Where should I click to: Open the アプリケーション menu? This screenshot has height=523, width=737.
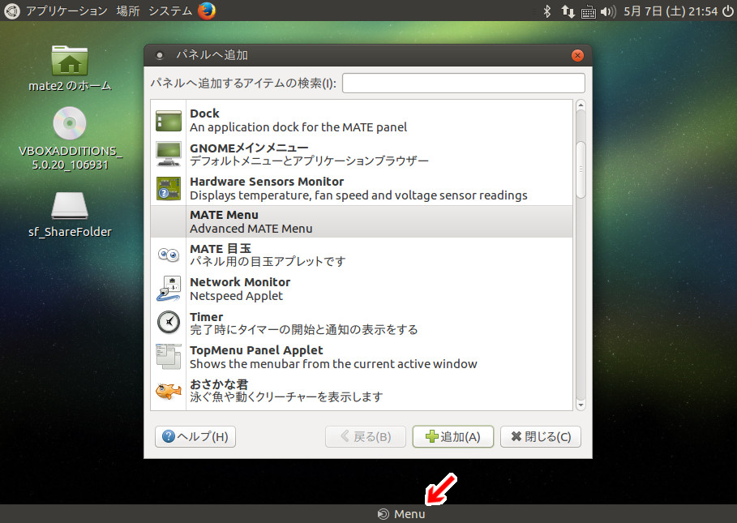click(x=66, y=11)
